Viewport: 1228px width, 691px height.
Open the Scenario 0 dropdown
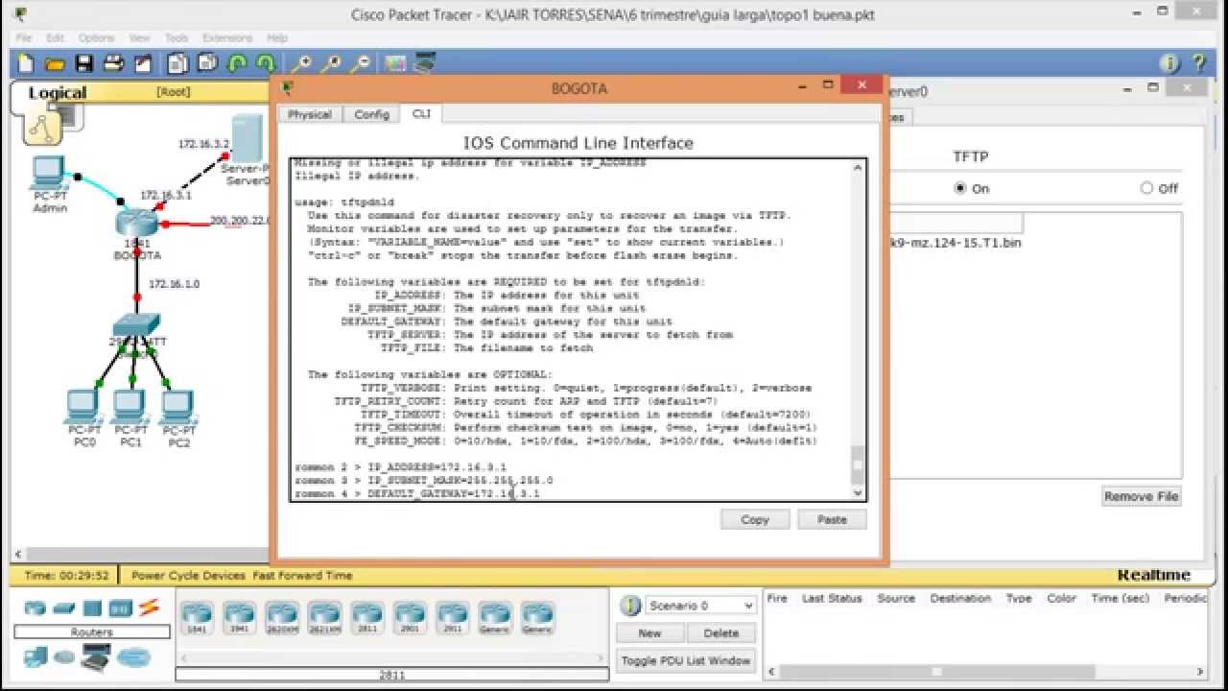(700, 606)
